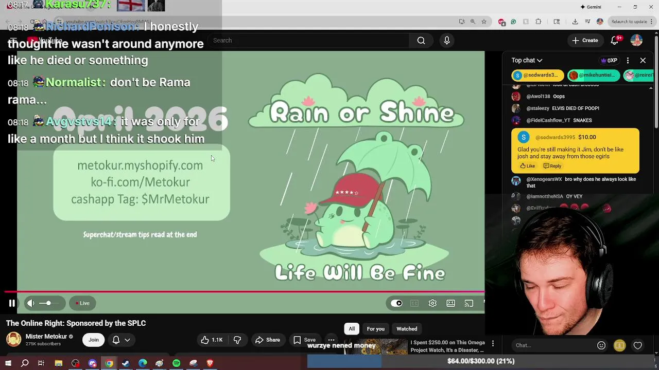The image size is (659, 370).
Task: Select the All recommendations tab
Action: (352, 329)
